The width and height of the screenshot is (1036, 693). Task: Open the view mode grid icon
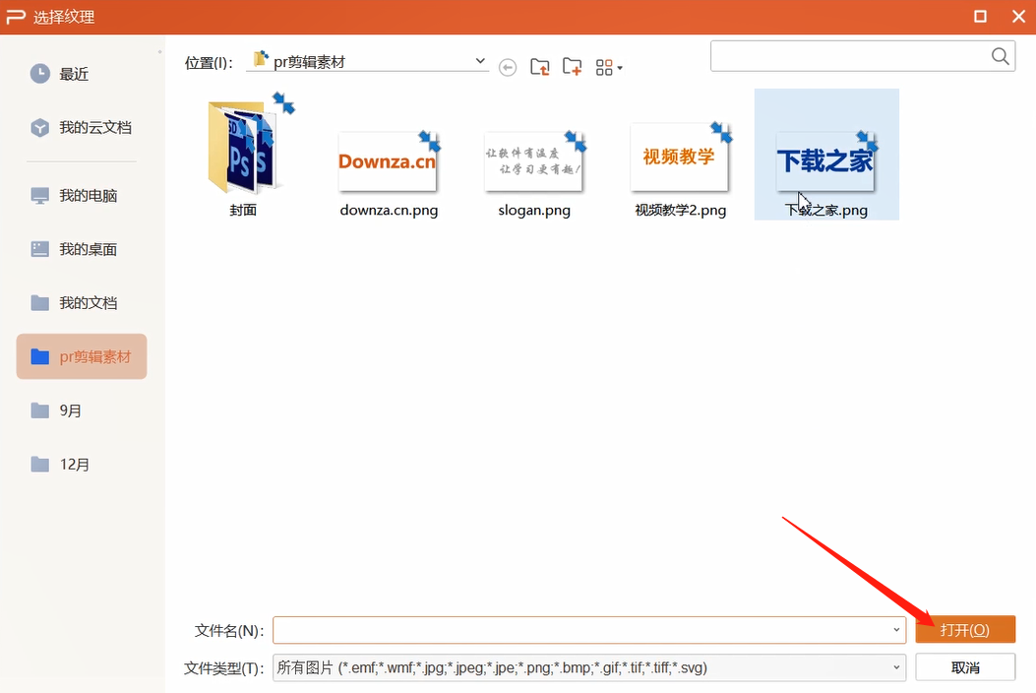[x=604, y=68]
